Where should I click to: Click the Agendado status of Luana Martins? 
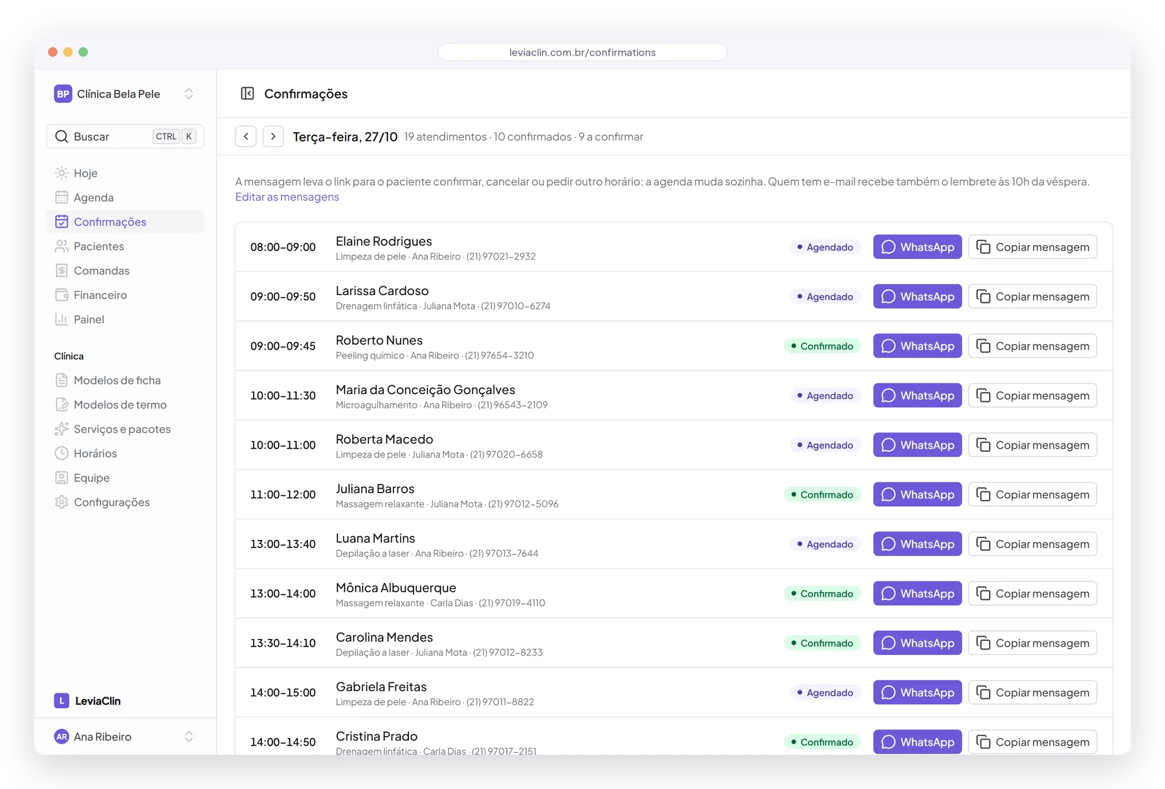tap(825, 544)
